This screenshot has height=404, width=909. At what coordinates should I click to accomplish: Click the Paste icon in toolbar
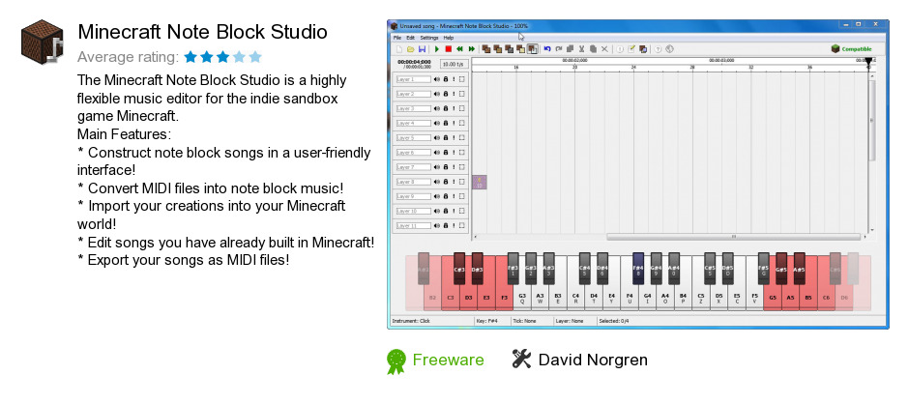pos(593,49)
